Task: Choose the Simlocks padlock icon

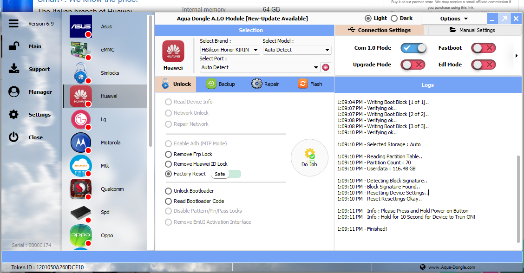Action: 81,73
